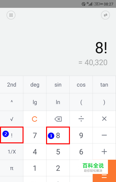
Task: Select the multiplication operator key
Action: point(104,119)
